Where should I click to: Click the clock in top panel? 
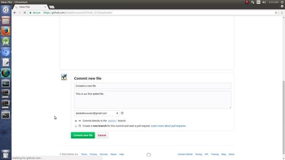273,2
